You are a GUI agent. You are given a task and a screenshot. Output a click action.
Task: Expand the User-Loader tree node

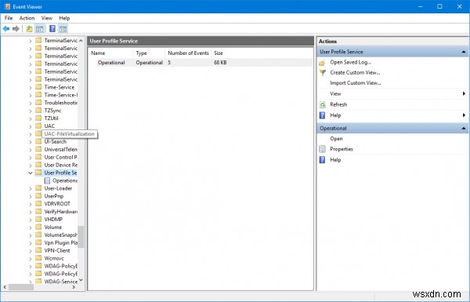(x=31, y=189)
